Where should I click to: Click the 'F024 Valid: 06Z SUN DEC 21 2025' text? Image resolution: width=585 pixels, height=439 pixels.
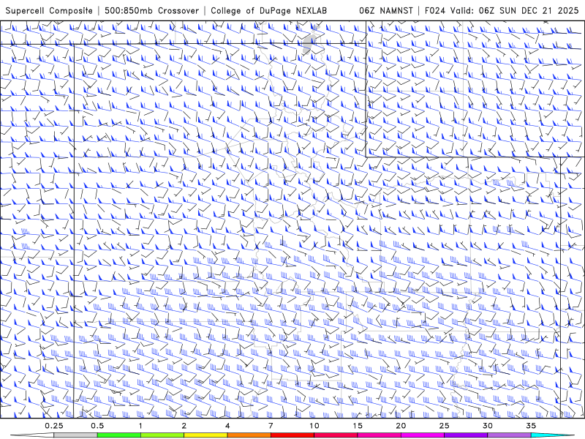502,10
